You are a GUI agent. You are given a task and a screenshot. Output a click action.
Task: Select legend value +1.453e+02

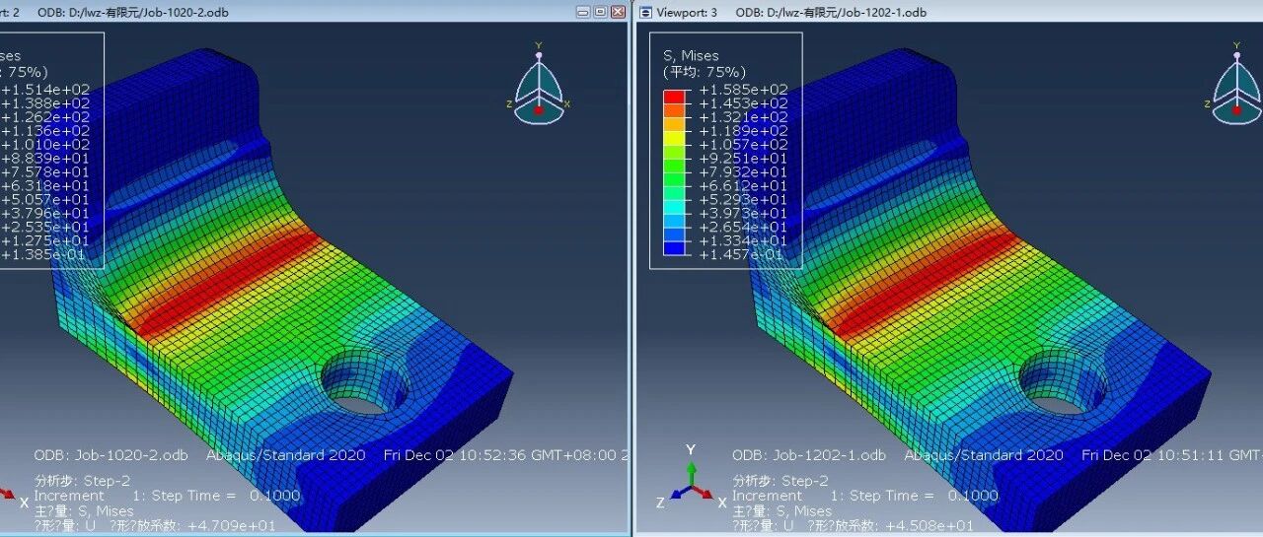(x=743, y=103)
